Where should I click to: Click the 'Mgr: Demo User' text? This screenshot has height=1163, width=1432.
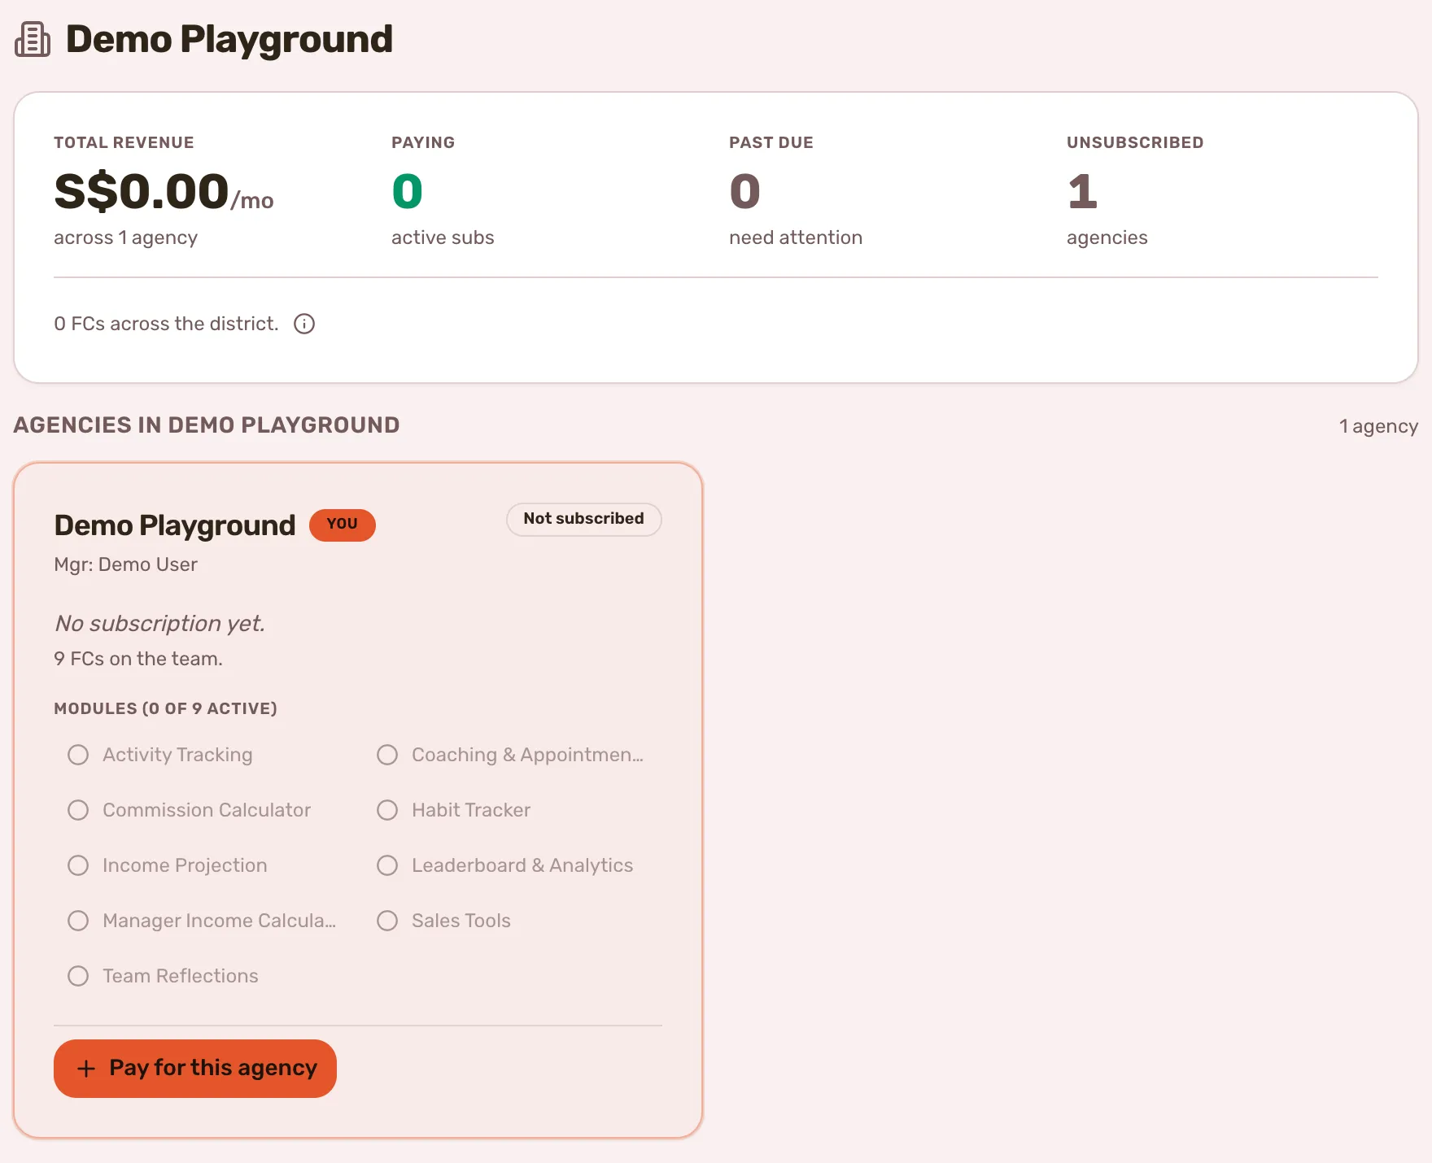[125, 564]
